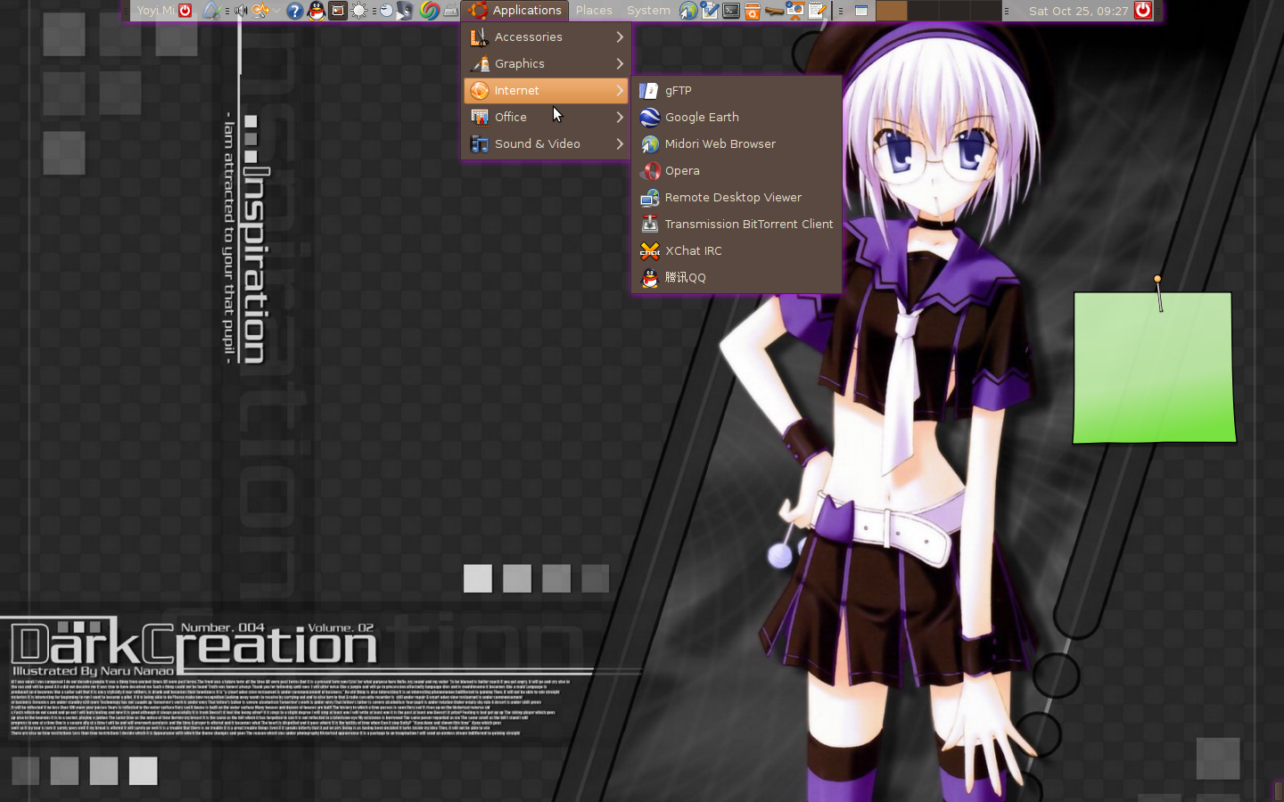Click the Ubuntu logo on Applications
The width and height of the screenshot is (1284, 802).
tap(478, 11)
